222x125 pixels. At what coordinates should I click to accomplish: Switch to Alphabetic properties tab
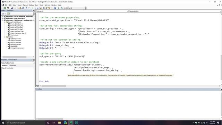tap(5, 66)
